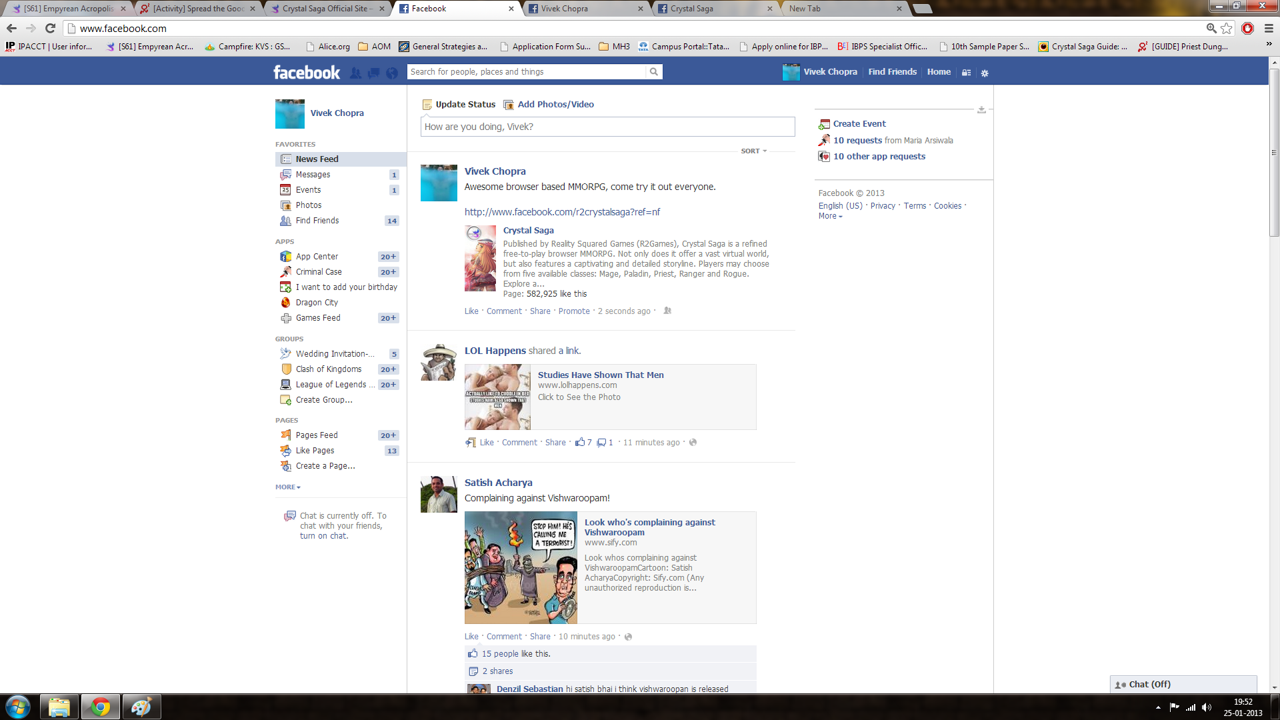1280x720 pixels.
Task: Open Chrome from the Windows taskbar
Action: click(x=101, y=707)
